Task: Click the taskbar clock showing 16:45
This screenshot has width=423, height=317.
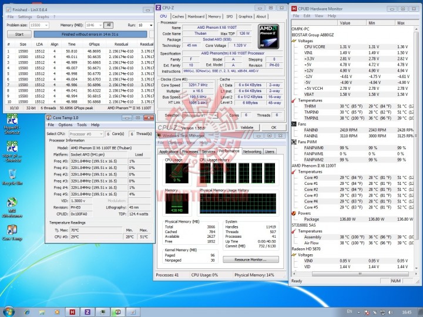Action: [407, 312]
